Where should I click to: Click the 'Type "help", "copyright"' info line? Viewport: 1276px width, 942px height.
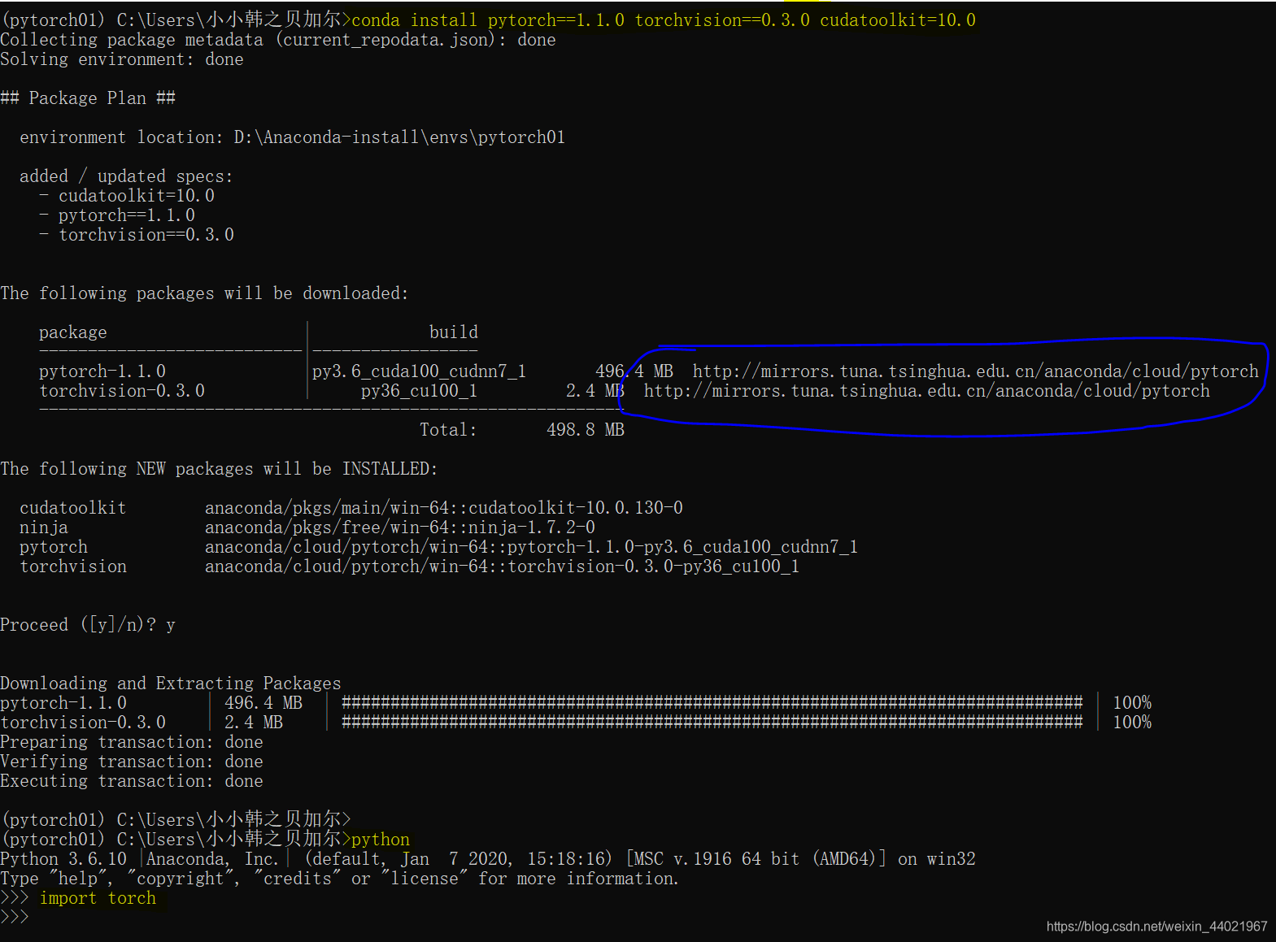pos(339,878)
